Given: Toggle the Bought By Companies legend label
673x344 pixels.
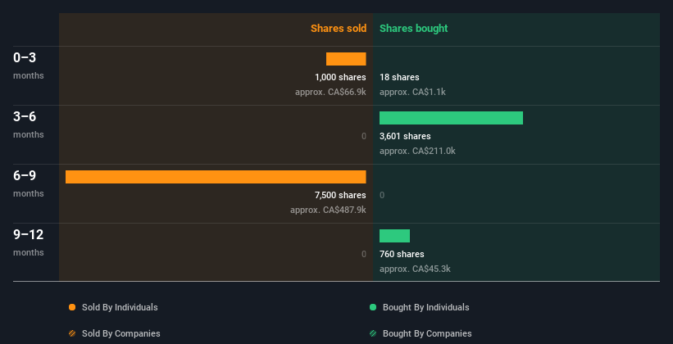Looking at the screenshot, I should coord(427,333).
